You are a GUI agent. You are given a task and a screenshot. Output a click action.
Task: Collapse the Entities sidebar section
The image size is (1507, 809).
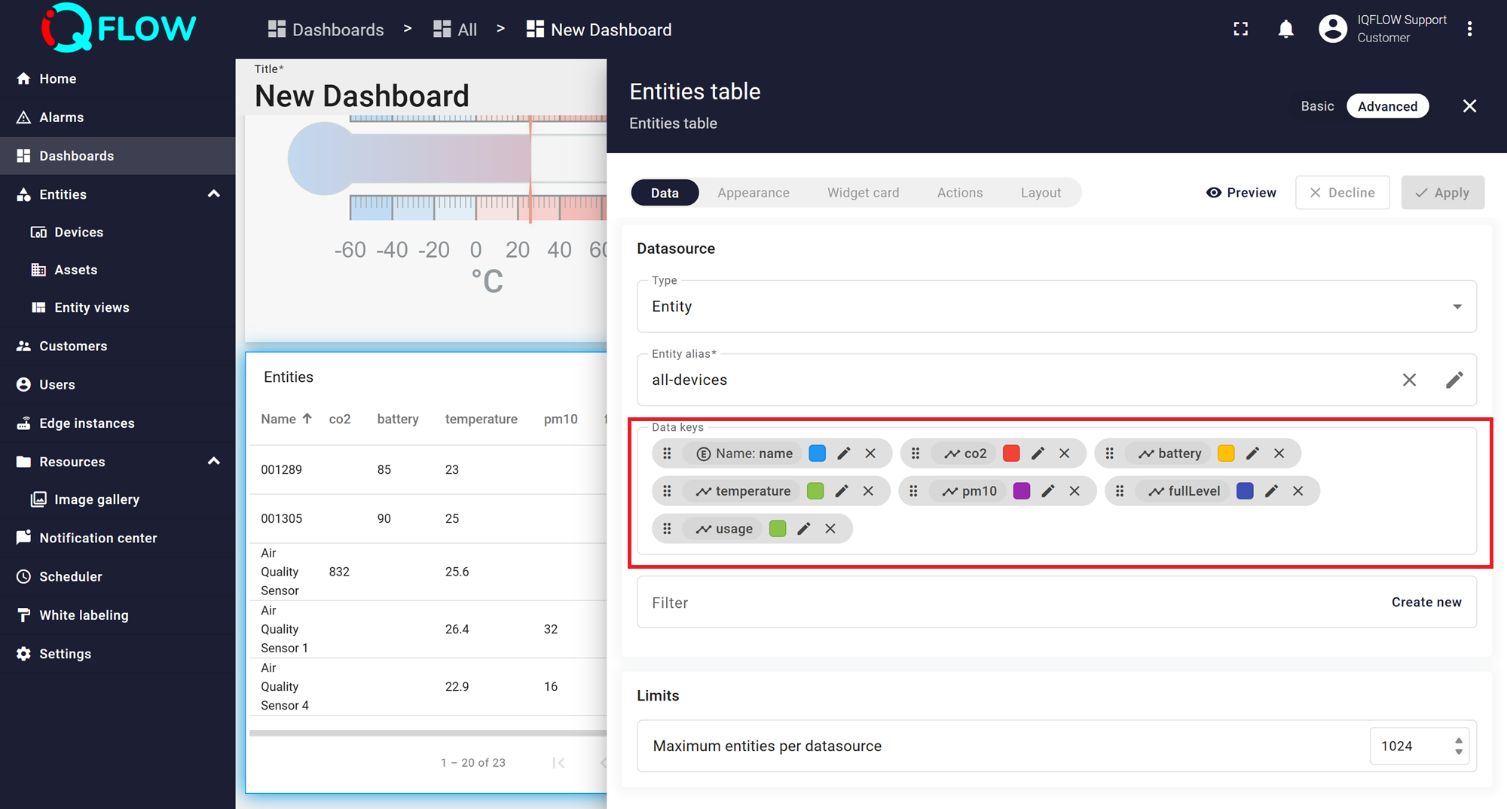[x=214, y=194]
